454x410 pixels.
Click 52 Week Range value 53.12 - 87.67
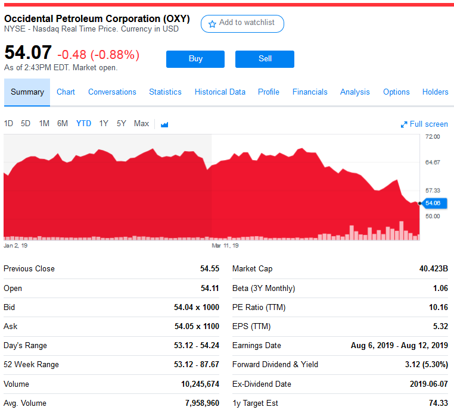pyautogui.click(x=197, y=365)
